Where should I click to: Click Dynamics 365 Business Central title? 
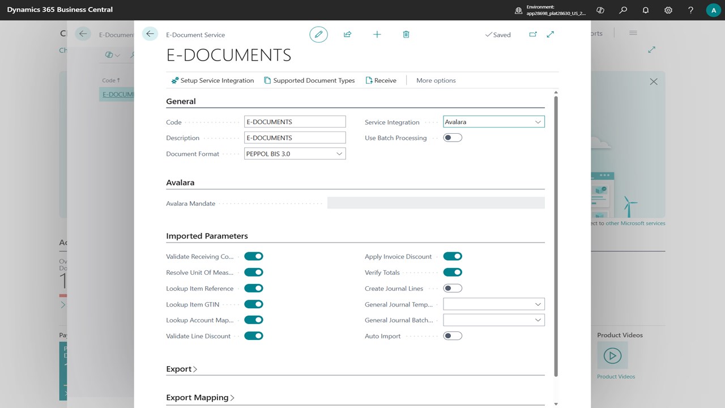(x=60, y=10)
